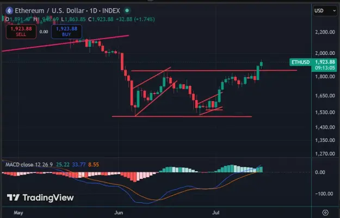Click the Jul label on time axis
This screenshot has width=340, height=218.
(x=216, y=213)
